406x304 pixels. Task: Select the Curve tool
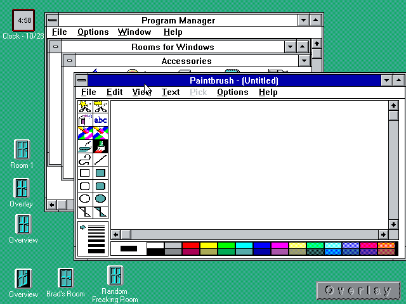coord(85,160)
